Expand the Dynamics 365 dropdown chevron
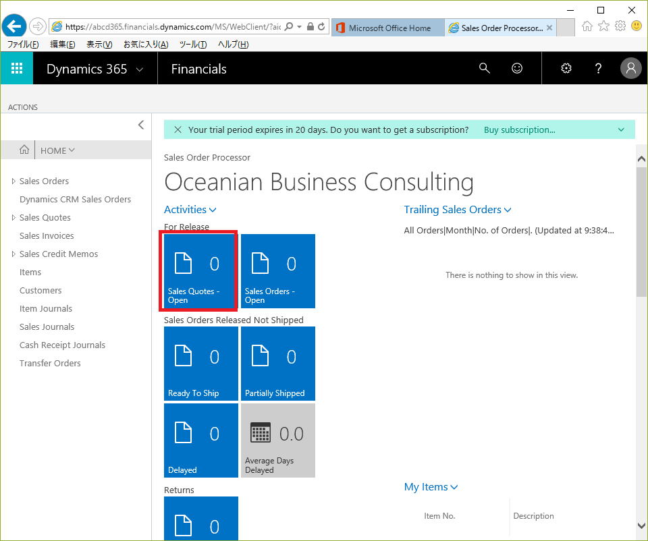This screenshot has width=648, height=541. click(x=140, y=69)
